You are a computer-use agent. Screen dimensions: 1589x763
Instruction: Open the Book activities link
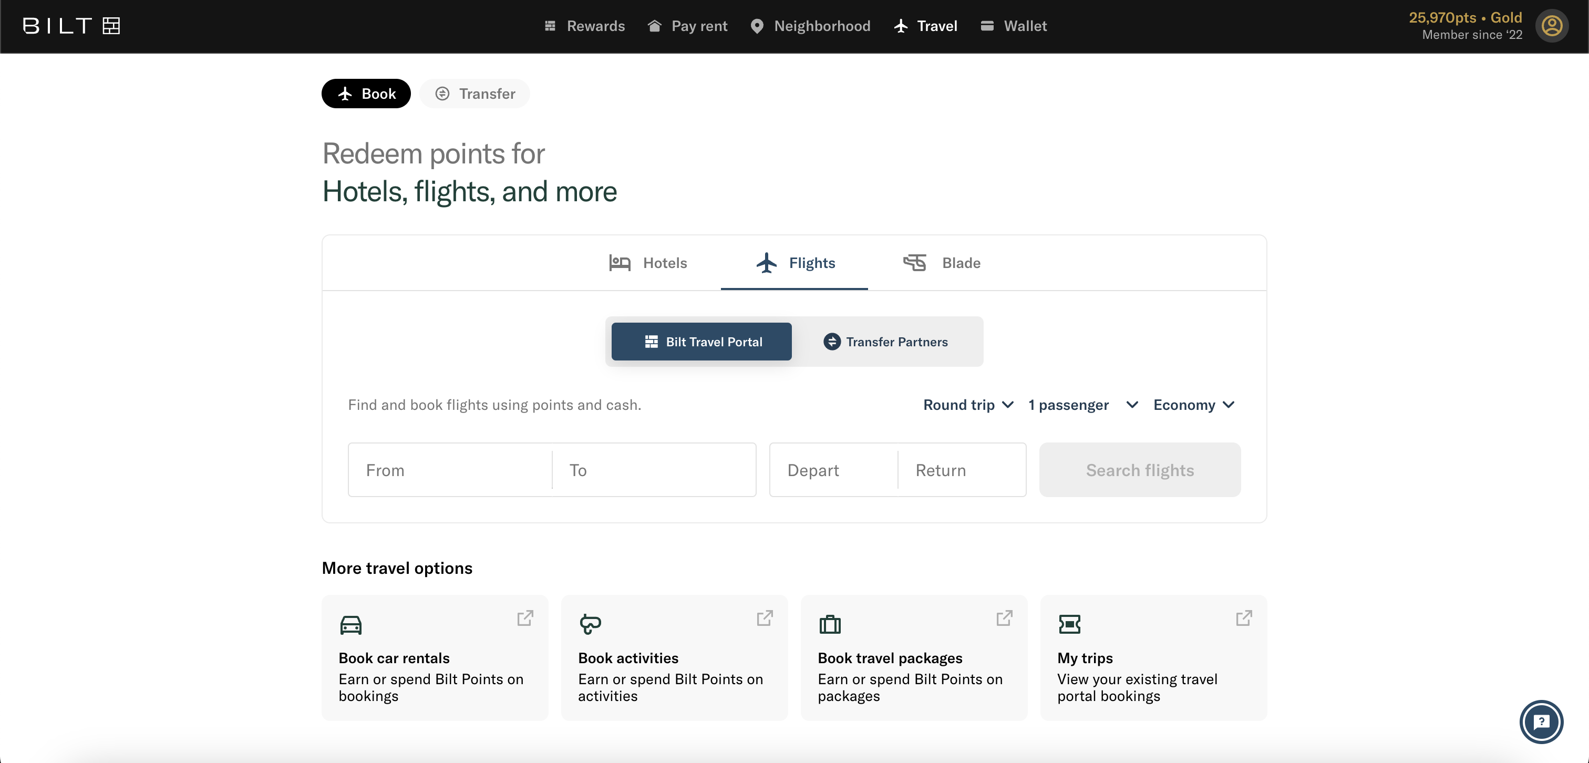pos(675,657)
